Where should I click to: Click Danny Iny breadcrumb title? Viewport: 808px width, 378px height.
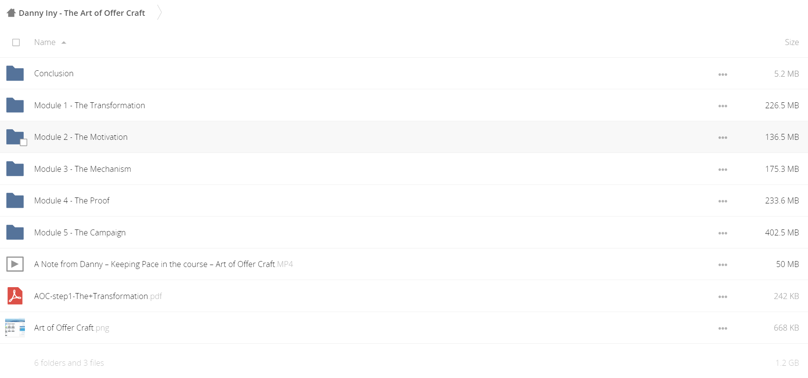point(82,13)
